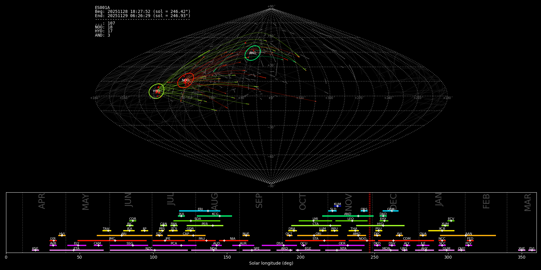The image size is (541, 270).
Task: Click the "HYD: 17" count in the header
Action: pos(104,31)
